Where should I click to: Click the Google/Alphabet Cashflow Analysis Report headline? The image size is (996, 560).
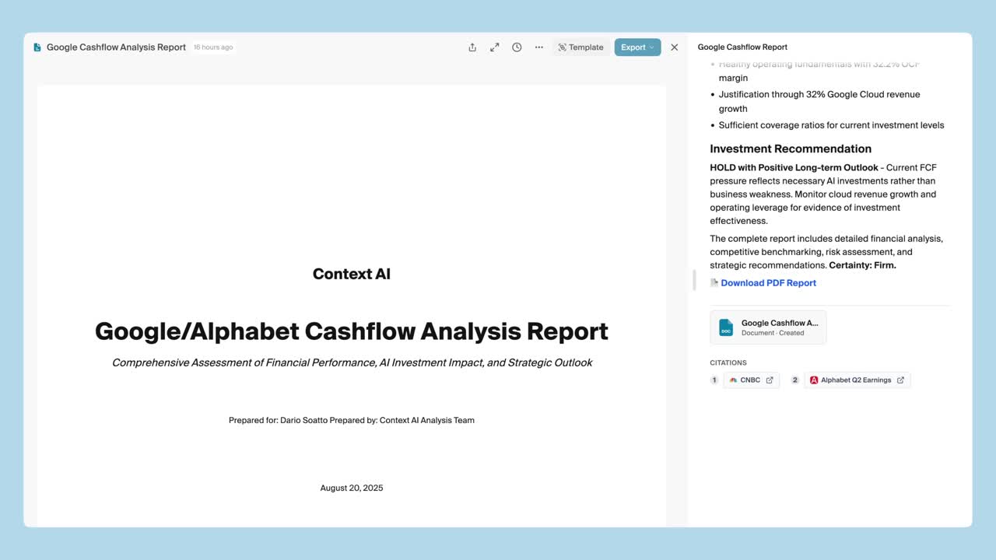[352, 331]
